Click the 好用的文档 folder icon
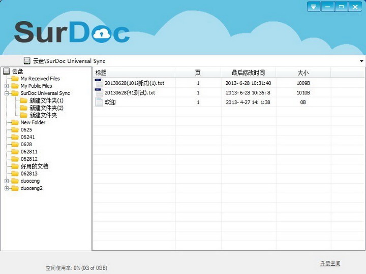The image size is (366, 274). (x=15, y=166)
